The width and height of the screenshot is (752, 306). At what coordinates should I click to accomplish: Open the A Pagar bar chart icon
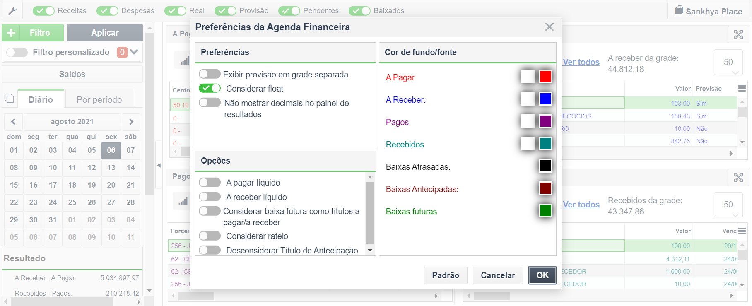coord(185,61)
